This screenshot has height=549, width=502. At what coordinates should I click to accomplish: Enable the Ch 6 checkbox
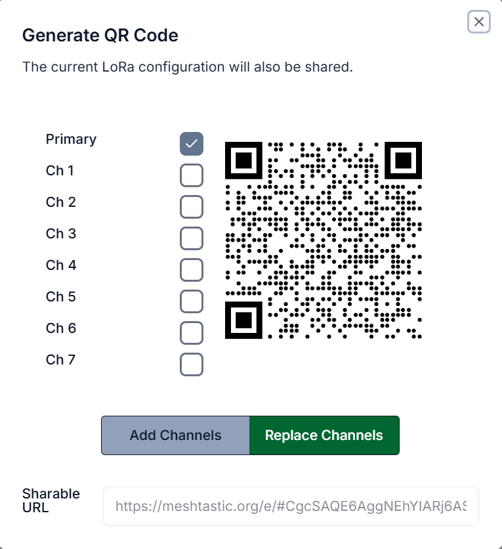pos(191,332)
